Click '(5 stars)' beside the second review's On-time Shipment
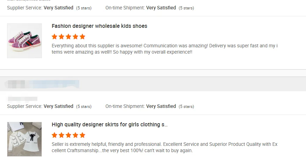Image resolution: width=306 pixels, height=165 pixels. tap(186, 107)
